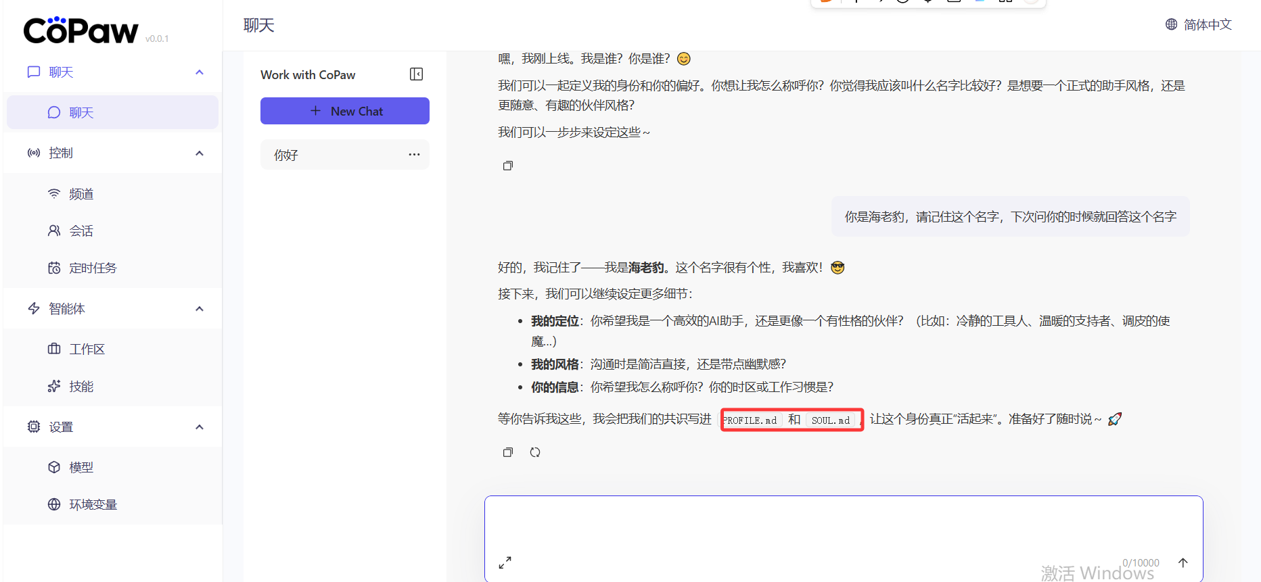This screenshot has height=582, width=1261.
Task: Click the 技能 sparkle icon
Action: tap(54, 387)
